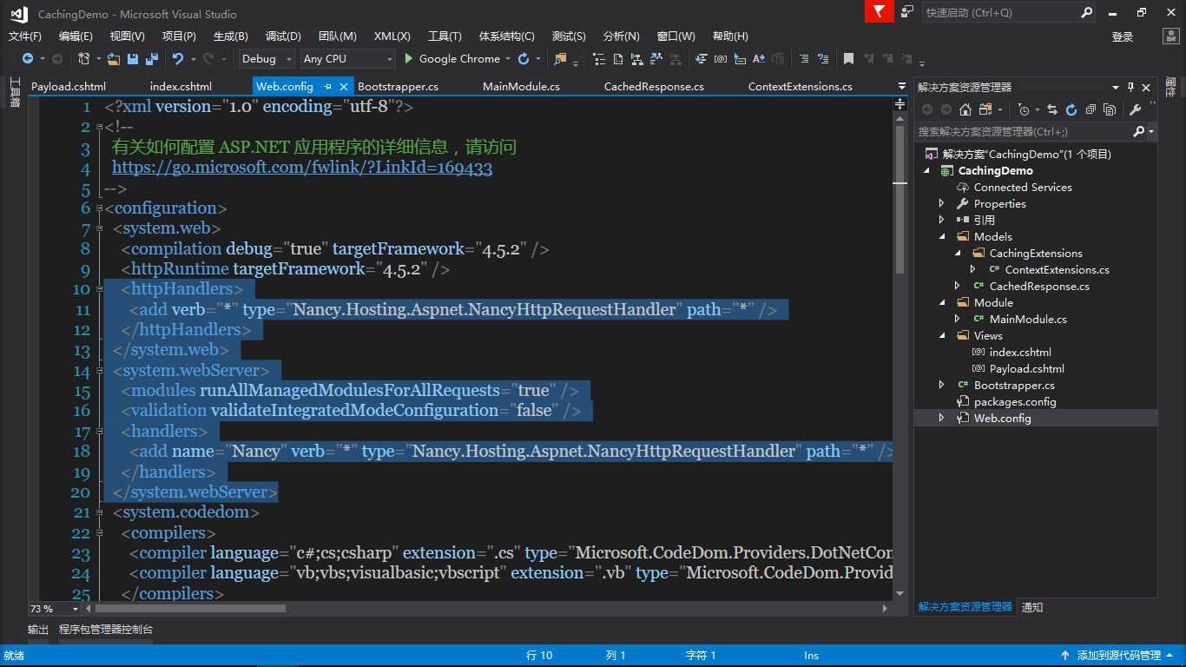This screenshot has height=667, width=1186.
Task: Click Pending Changes Filter clock icon
Action: pos(1023,109)
